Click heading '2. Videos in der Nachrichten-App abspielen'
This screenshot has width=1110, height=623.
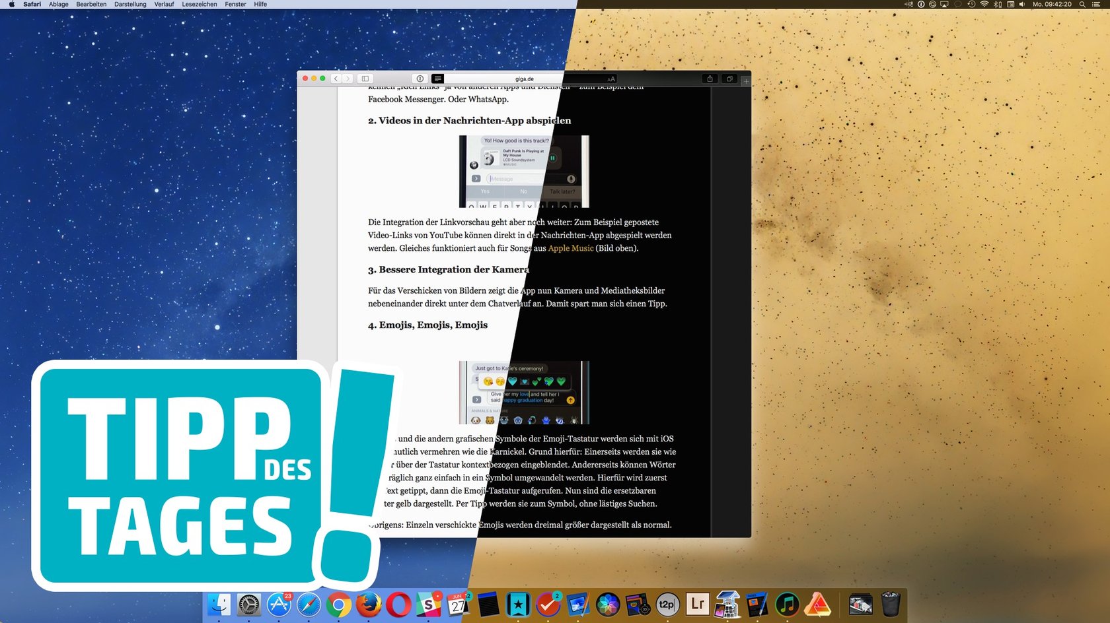click(x=470, y=121)
